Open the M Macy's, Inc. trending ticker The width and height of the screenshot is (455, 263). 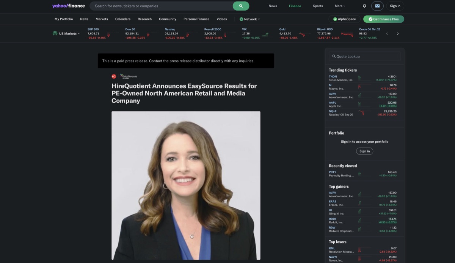point(362,87)
